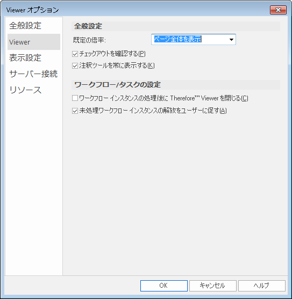The width and height of the screenshot is (292, 299).
Task: Open help with the ヘルプ button
Action: [x=262, y=286]
